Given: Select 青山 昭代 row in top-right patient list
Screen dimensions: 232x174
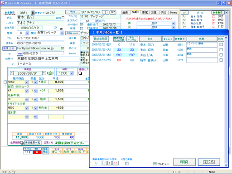Looking at the screenshot, I should coord(203,20).
